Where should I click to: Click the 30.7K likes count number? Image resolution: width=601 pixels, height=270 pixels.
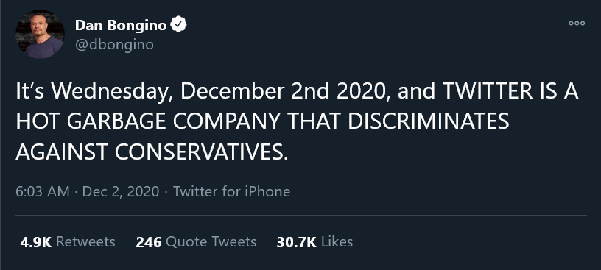tap(296, 242)
